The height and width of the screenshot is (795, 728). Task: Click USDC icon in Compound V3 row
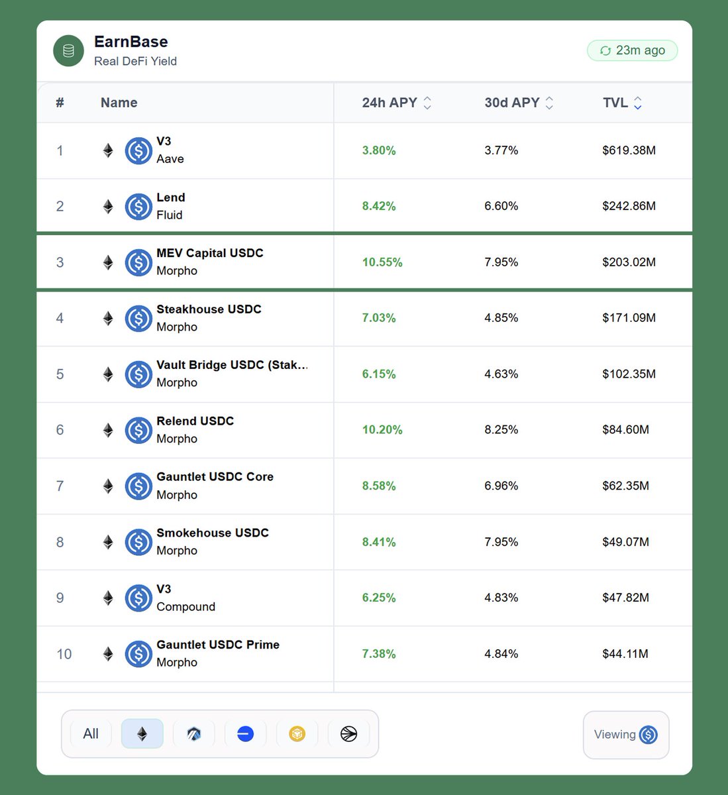coord(138,598)
